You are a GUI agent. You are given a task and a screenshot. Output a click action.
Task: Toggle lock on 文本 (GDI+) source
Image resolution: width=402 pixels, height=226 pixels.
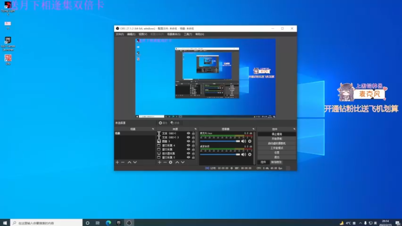[193, 133]
